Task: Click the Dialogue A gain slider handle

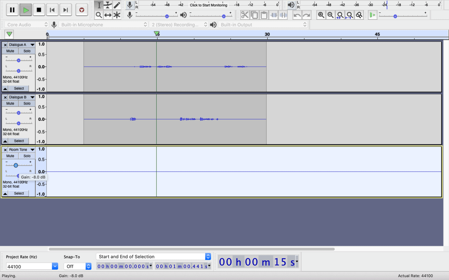Action: [19, 60]
